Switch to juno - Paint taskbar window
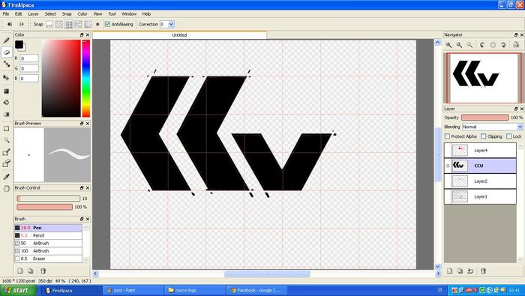 coord(133,290)
